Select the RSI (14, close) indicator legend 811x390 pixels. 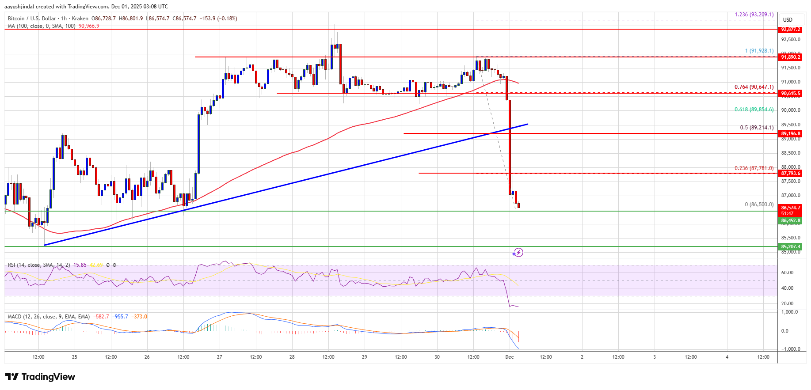[39, 265]
